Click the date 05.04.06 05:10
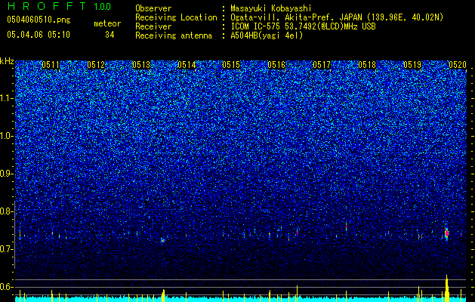 pos(39,35)
